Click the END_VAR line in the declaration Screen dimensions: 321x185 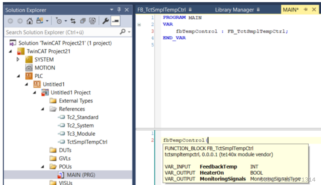(174, 38)
